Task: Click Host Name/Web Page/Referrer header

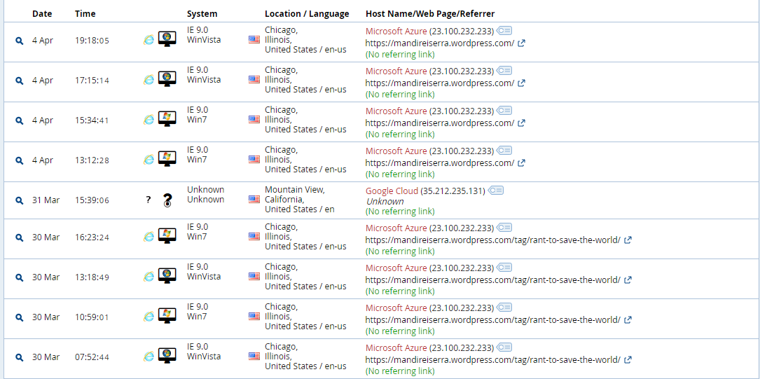Action: [430, 13]
